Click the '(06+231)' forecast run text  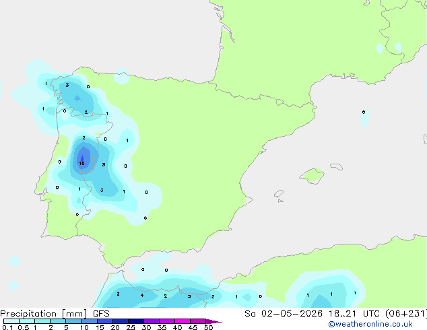(x=406, y=314)
